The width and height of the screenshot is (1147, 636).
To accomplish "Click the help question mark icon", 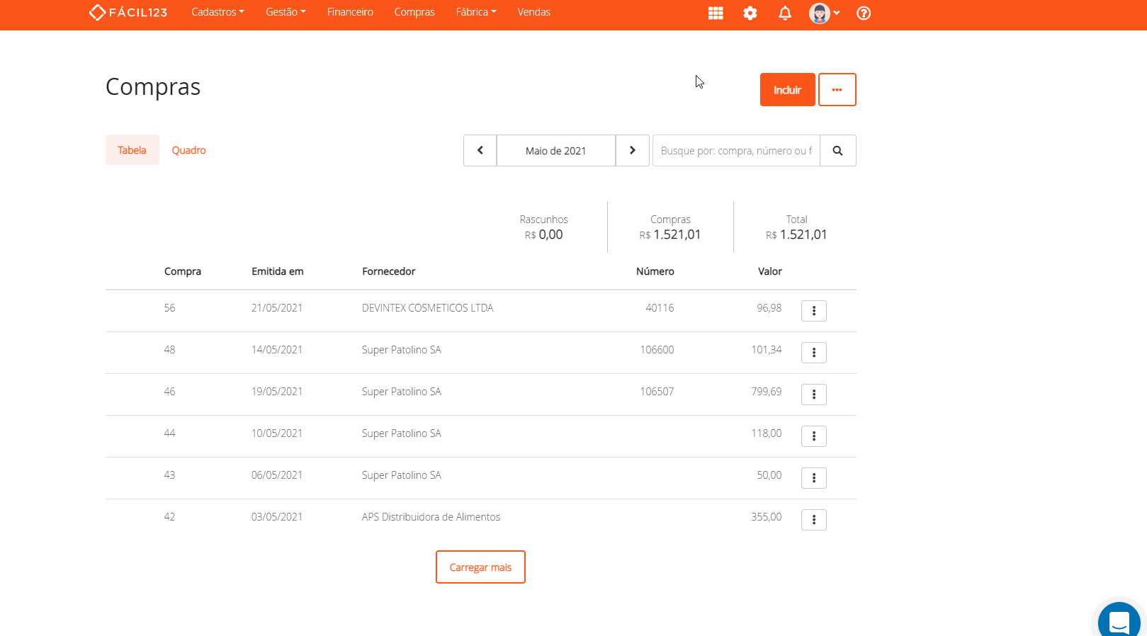I will click(x=864, y=13).
